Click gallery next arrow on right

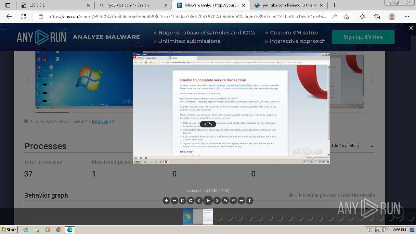pyautogui.click(x=371, y=81)
